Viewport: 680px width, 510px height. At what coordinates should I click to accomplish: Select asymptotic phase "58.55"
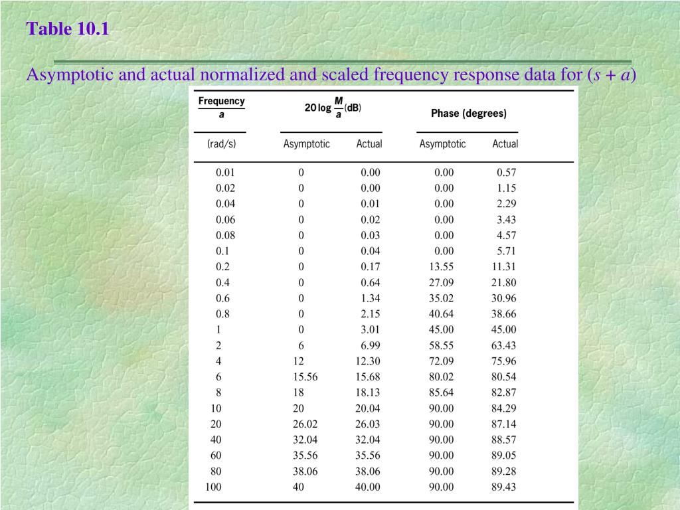[x=442, y=345]
